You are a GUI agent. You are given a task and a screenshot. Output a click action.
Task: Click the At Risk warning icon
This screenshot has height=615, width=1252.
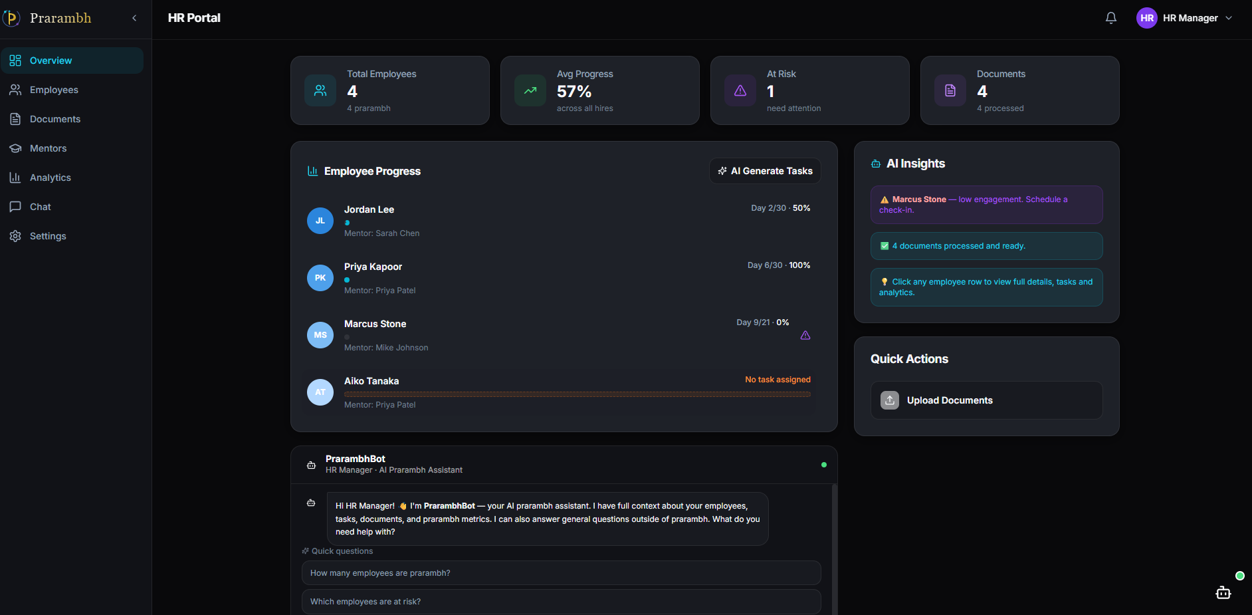(x=740, y=90)
